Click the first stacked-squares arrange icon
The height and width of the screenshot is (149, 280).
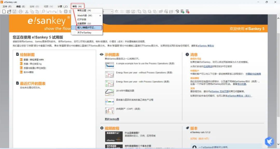coord(139,12)
